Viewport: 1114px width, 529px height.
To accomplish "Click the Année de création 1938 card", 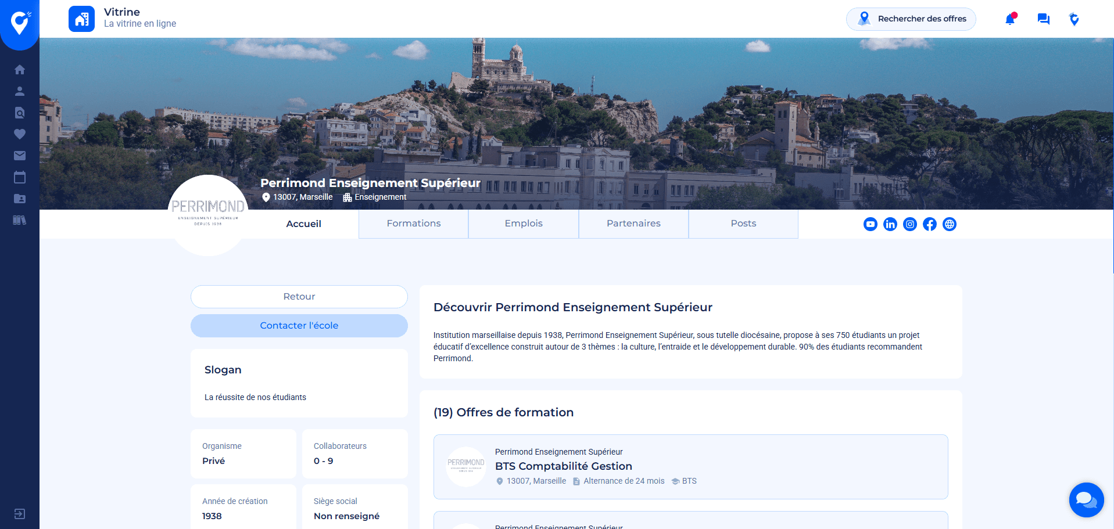I will coord(243,507).
